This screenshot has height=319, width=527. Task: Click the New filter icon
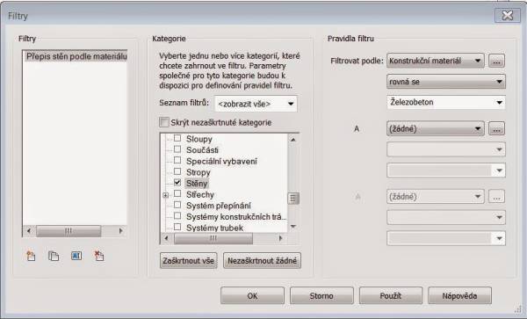[x=31, y=256]
